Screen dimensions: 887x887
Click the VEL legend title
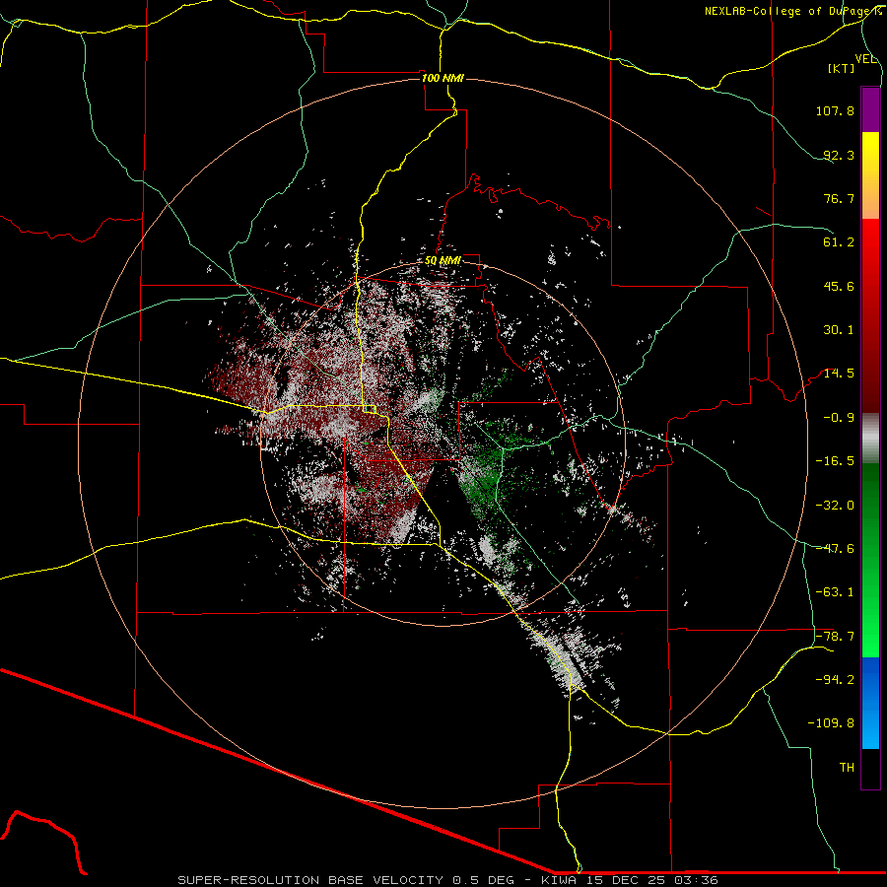point(865,59)
